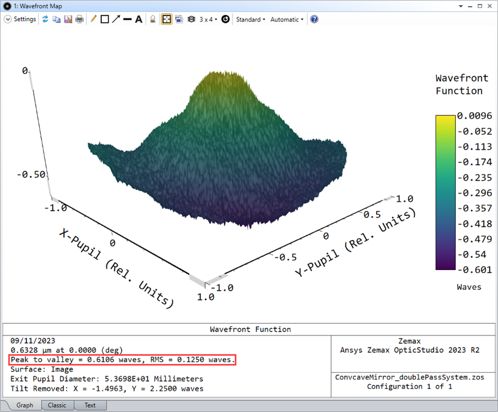This screenshot has height=412, width=498.
Task: Select the line drawing tool
Action: coord(127,19)
